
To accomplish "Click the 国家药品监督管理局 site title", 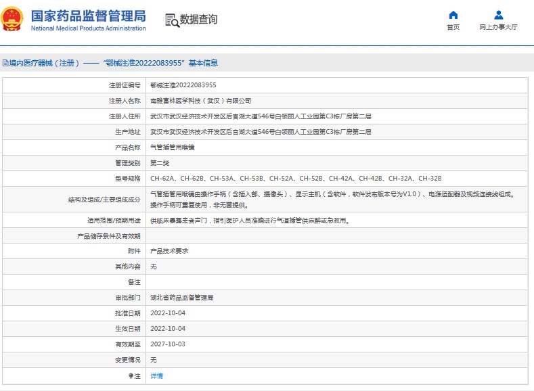I will tap(88, 15).
